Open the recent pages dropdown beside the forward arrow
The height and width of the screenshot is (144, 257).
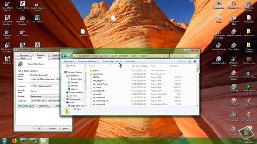tap(71, 56)
